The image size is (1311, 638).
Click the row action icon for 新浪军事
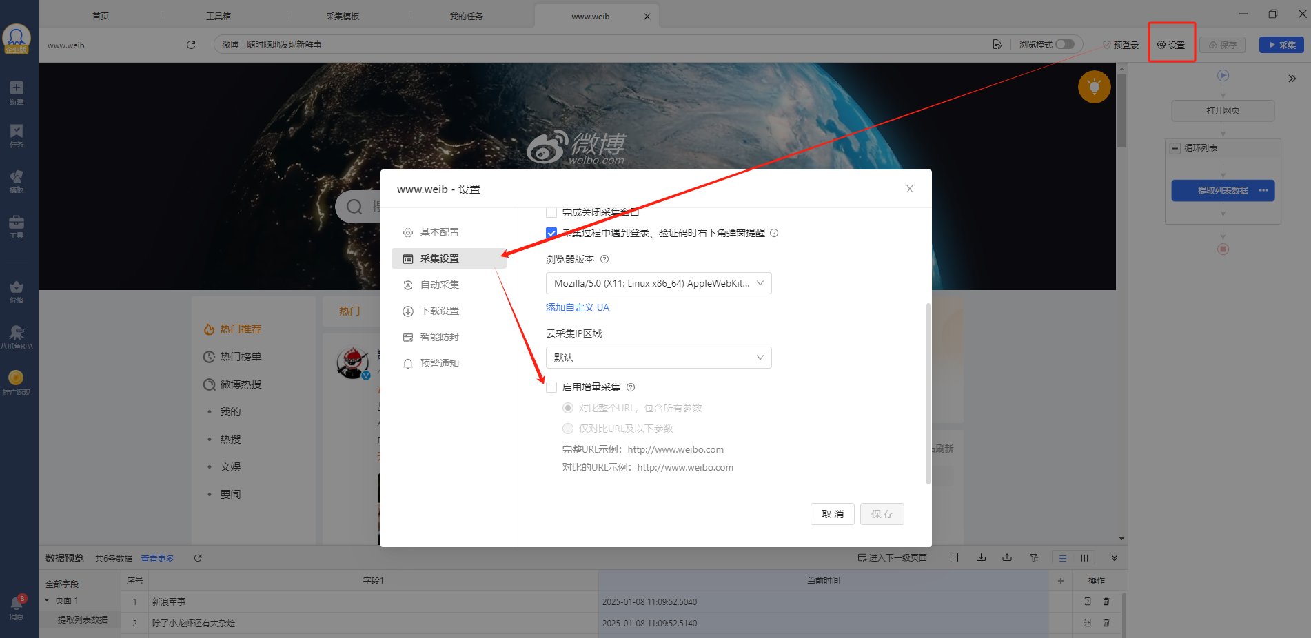[1087, 601]
